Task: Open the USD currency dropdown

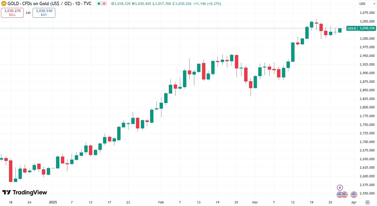Action: (x=367, y=4)
